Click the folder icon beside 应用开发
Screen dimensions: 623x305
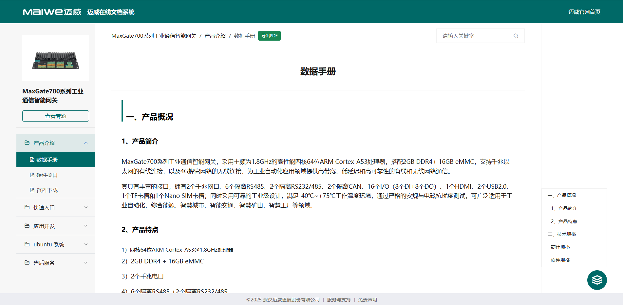27,226
